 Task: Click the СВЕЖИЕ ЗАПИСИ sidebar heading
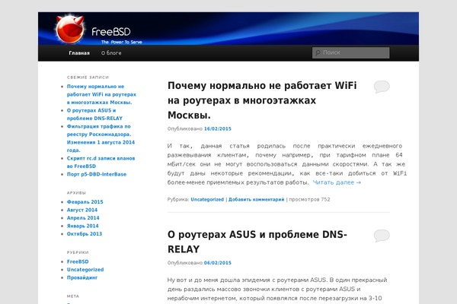[88, 78]
